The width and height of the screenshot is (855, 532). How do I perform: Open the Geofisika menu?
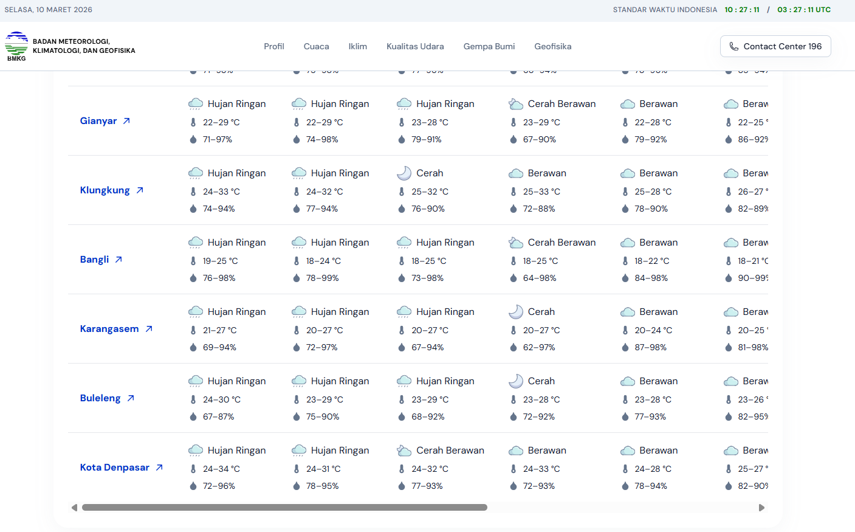[x=552, y=46]
